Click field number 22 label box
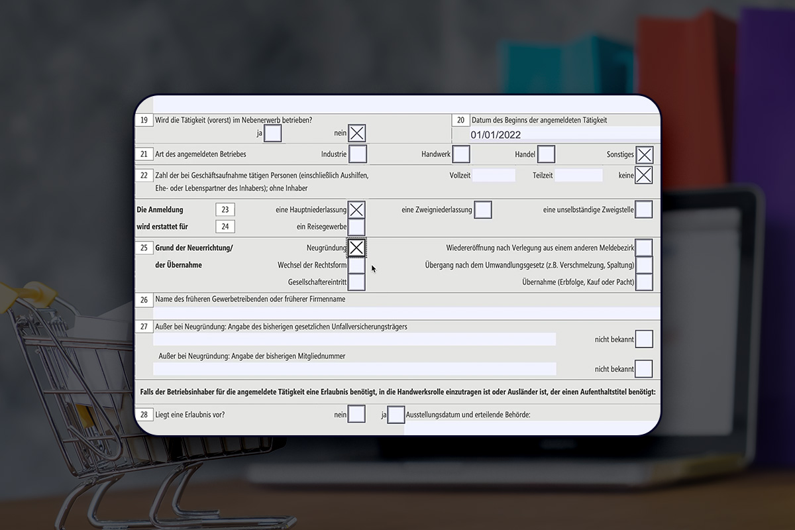Image resolution: width=795 pixels, height=530 pixels. (144, 176)
